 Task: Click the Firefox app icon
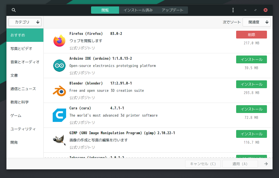59,41
